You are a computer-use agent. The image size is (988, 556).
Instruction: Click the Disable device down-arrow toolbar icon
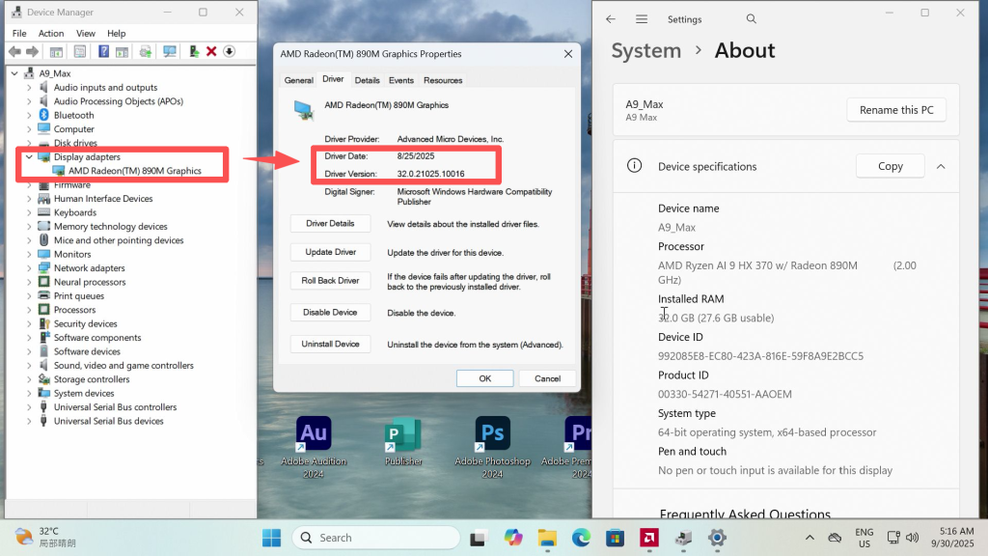[x=230, y=51]
